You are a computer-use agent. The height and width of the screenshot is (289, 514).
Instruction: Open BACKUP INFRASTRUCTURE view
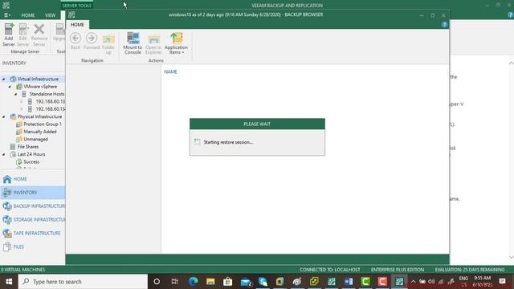tap(32, 206)
